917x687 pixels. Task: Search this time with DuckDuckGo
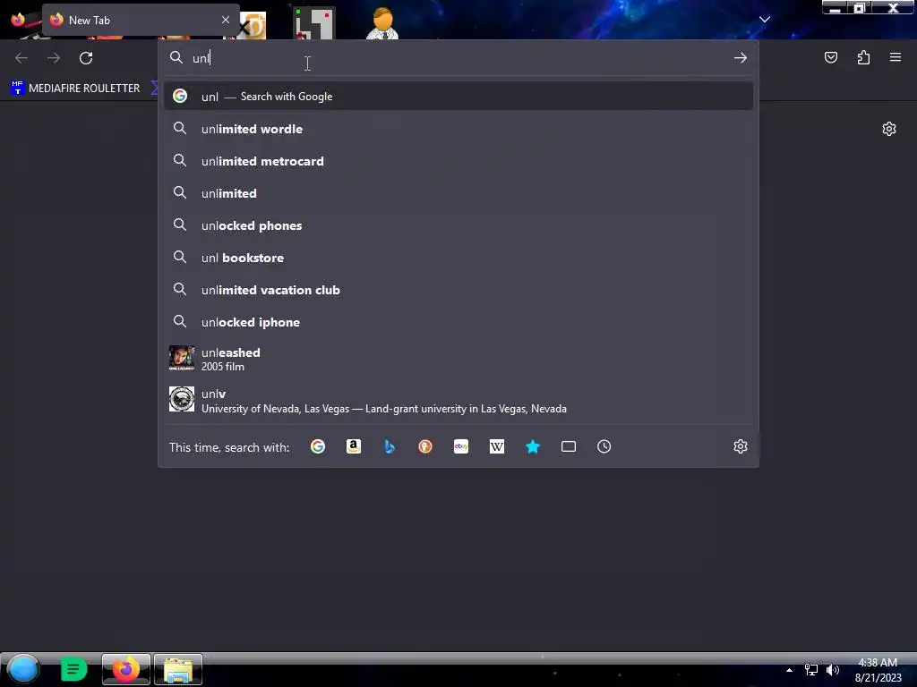425,447
